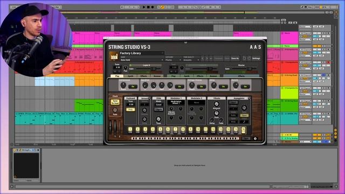Stop playback in Ableton transport
345x194 pixels.
[148, 7]
